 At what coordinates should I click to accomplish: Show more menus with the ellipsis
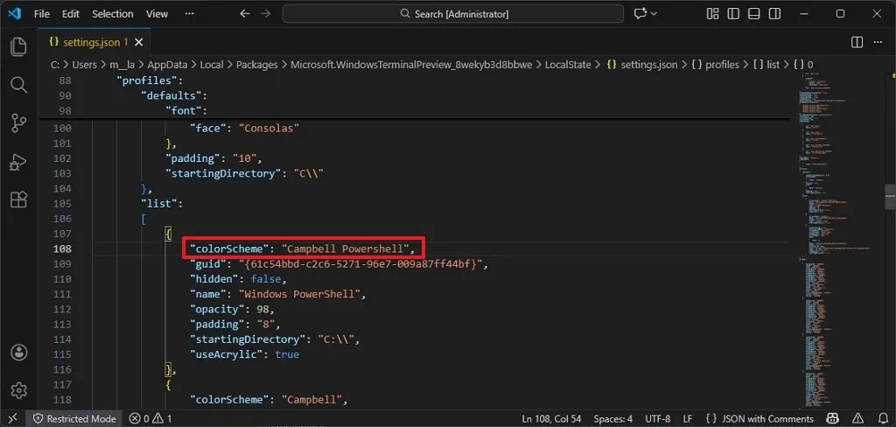tap(190, 14)
